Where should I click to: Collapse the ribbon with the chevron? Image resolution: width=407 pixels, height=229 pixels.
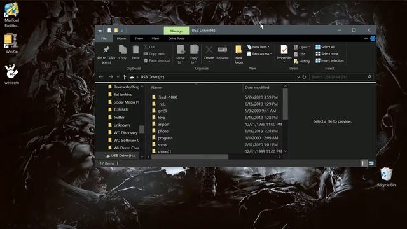pos(366,38)
